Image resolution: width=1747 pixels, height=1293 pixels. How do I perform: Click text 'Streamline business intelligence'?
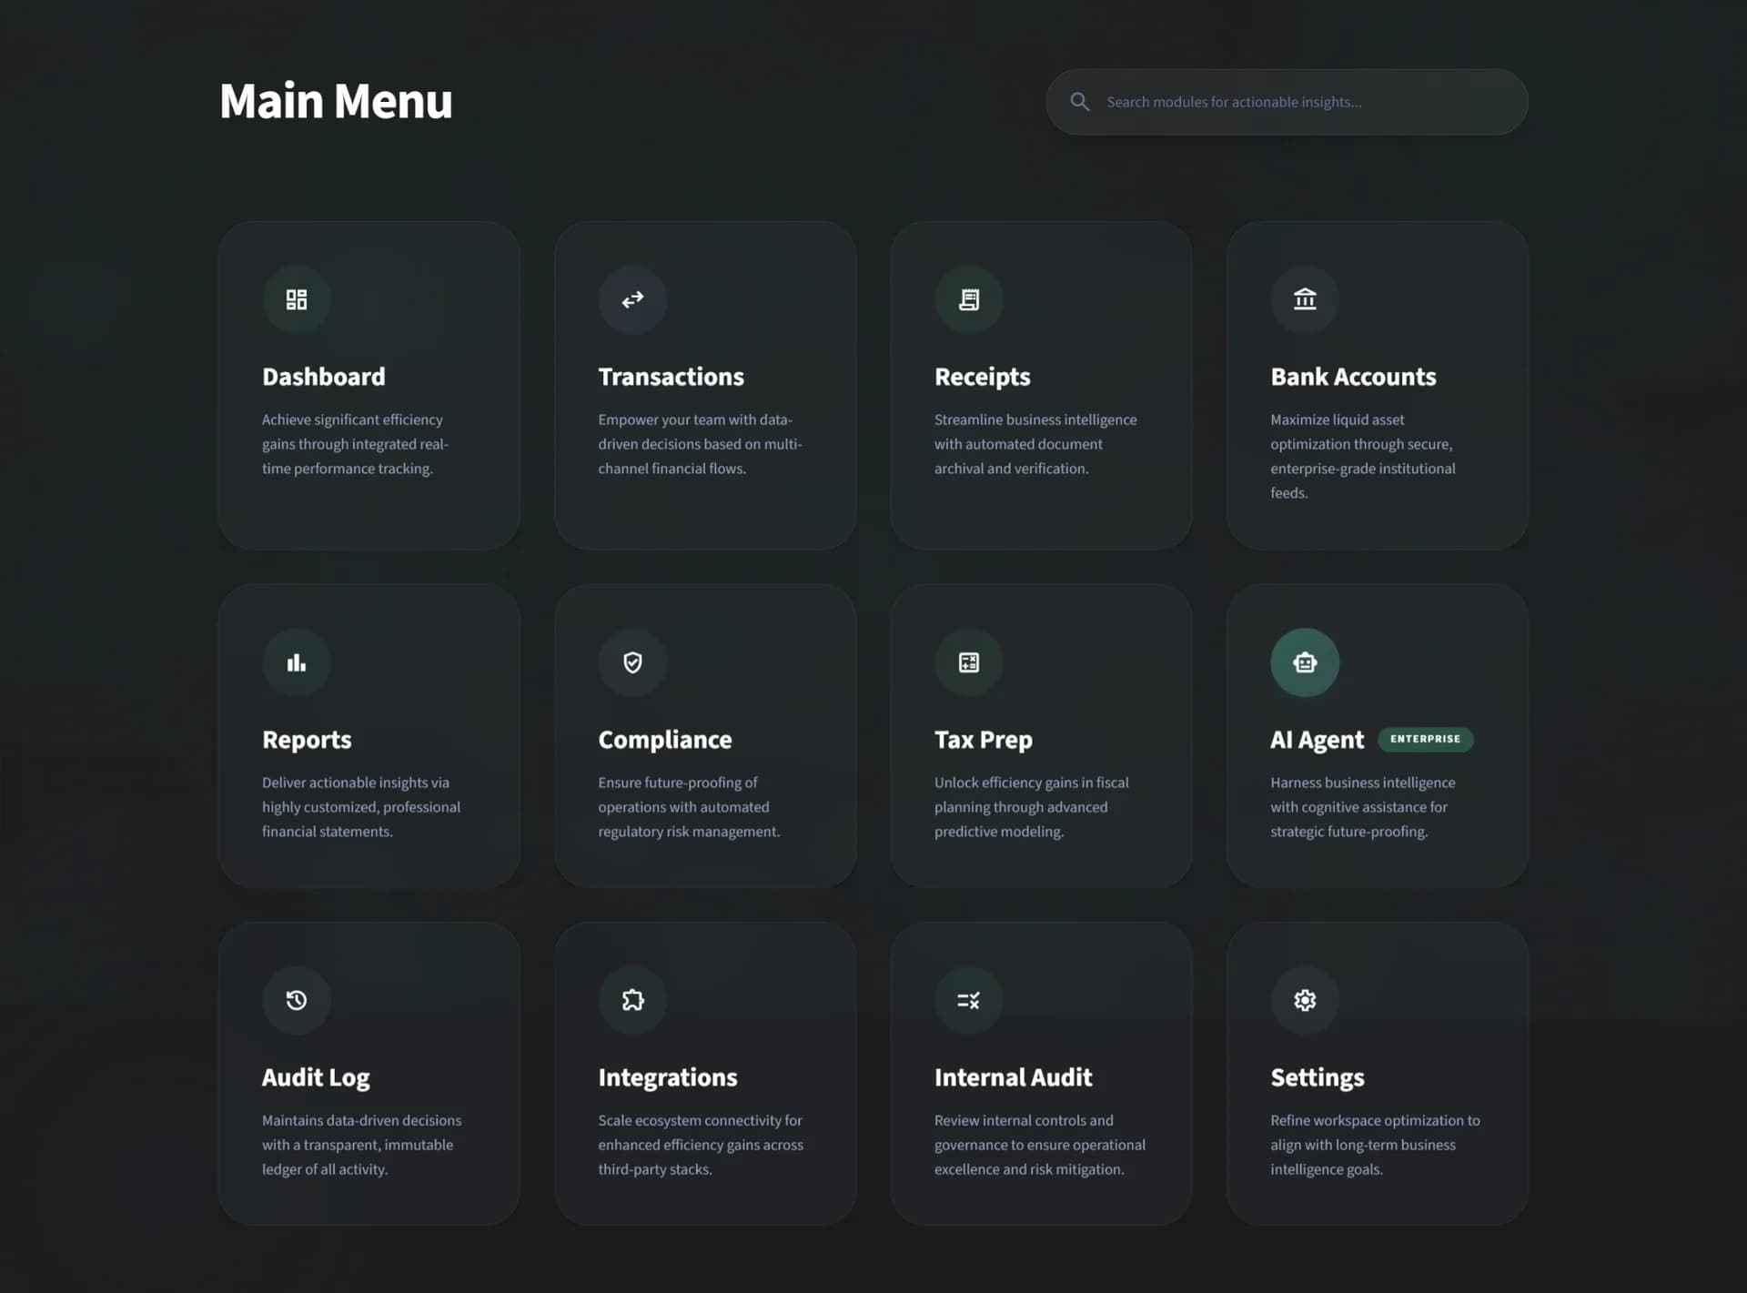[1035, 419]
